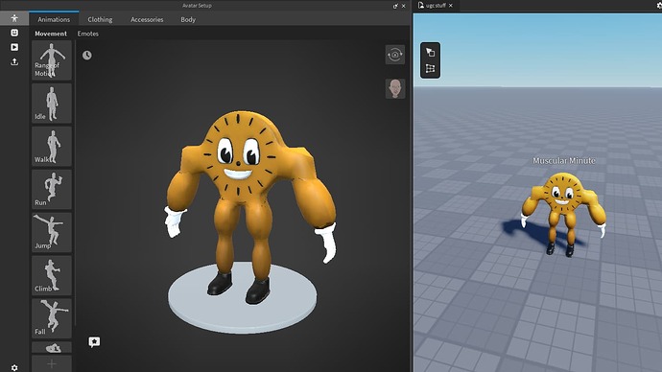Click the play test icon in the sidebar
This screenshot has width=662, height=372.
pos(14,47)
